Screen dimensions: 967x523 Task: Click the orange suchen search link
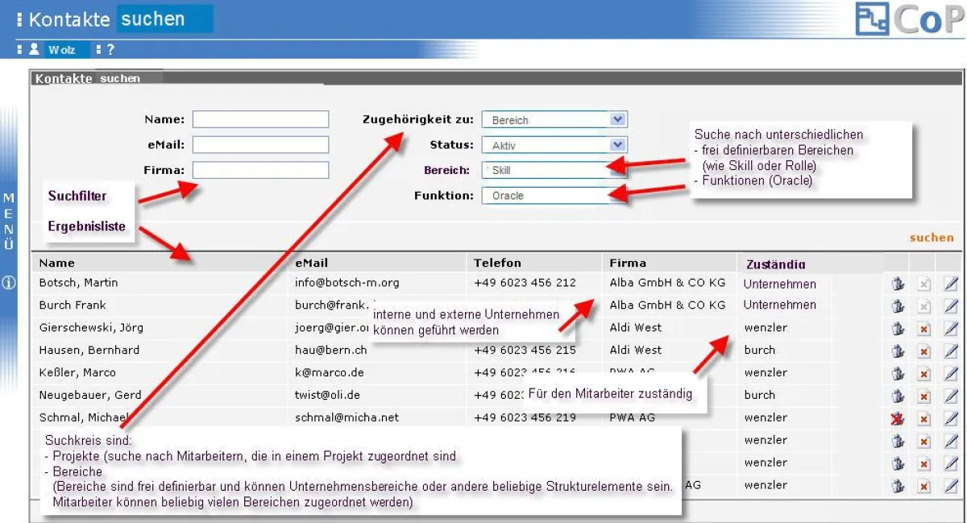coord(931,238)
